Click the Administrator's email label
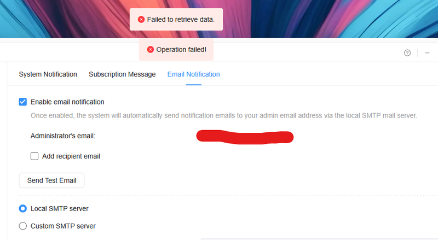The image size is (438, 240). (x=63, y=136)
